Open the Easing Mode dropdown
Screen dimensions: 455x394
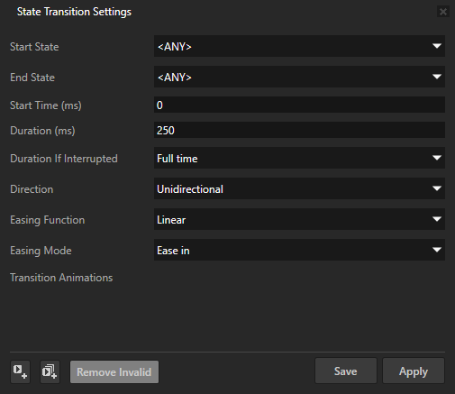[299, 250]
